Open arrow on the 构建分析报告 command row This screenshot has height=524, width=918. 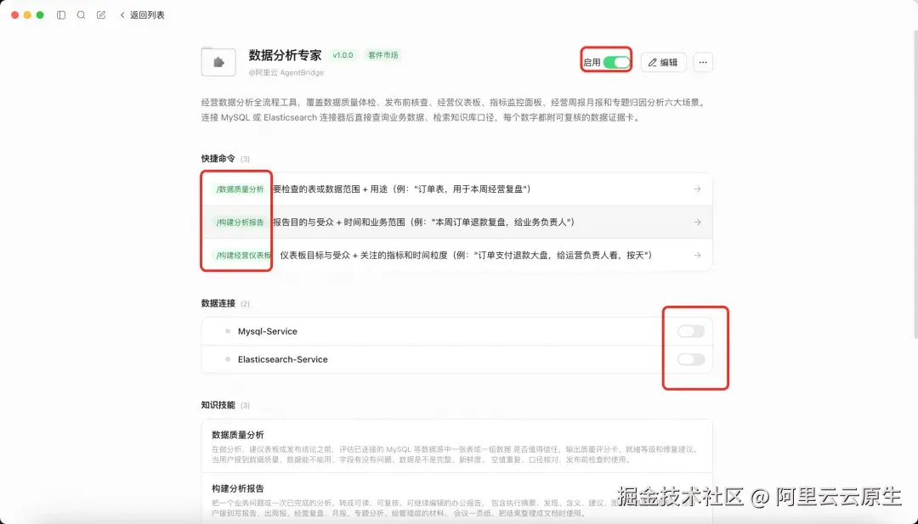click(x=697, y=223)
